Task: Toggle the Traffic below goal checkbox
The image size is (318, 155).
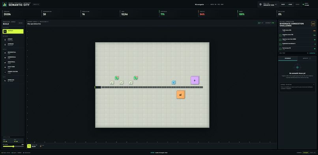Action: [281, 31]
